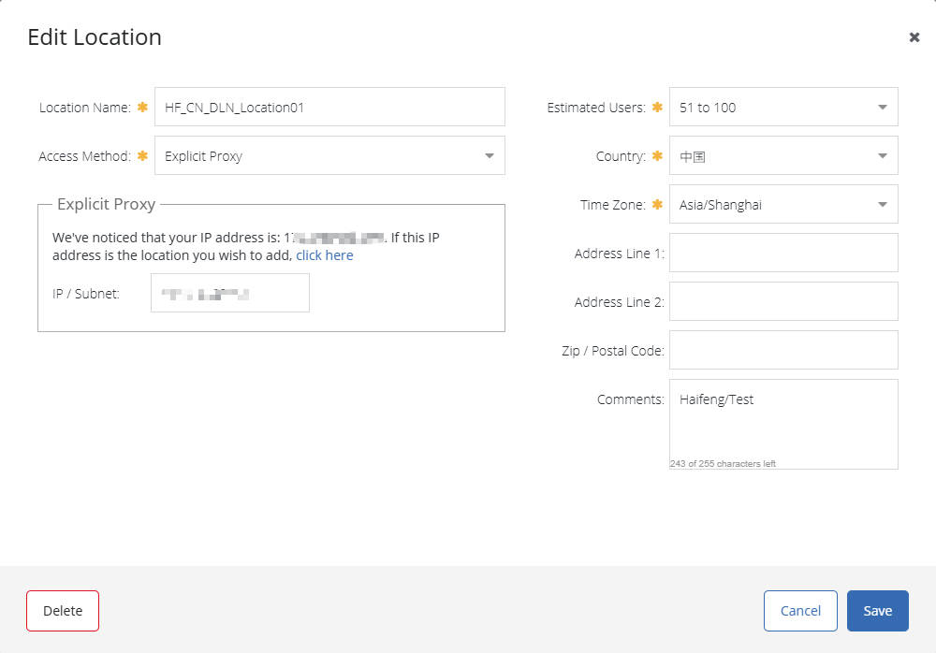Save the location changes

[x=878, y=611]
